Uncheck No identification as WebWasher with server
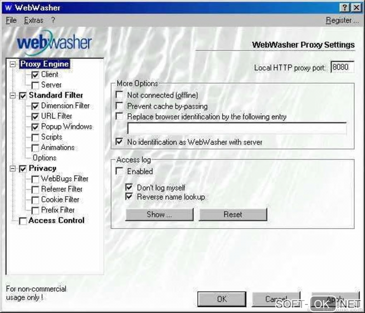The width and height of the screenshot is (365, 313). [x=120, y=141]
